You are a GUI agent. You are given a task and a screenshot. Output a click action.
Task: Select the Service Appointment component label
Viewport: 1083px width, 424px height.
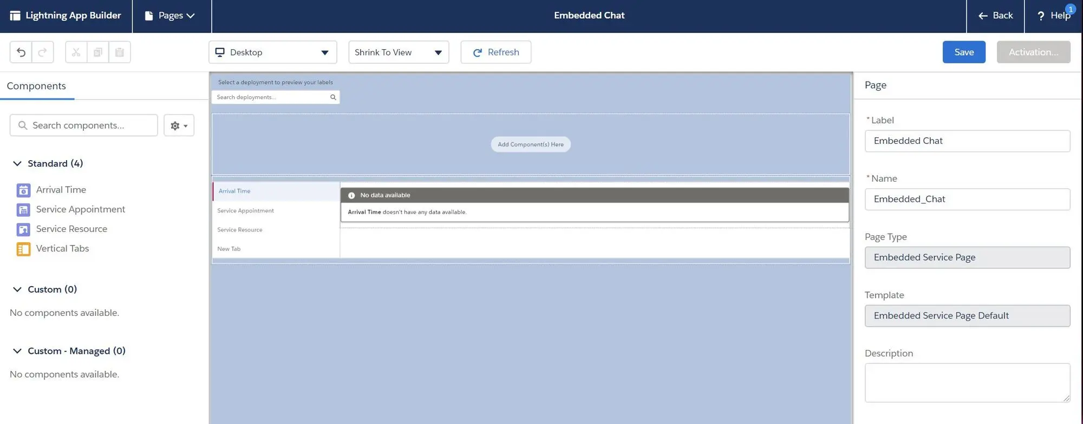tap(81, 209)
